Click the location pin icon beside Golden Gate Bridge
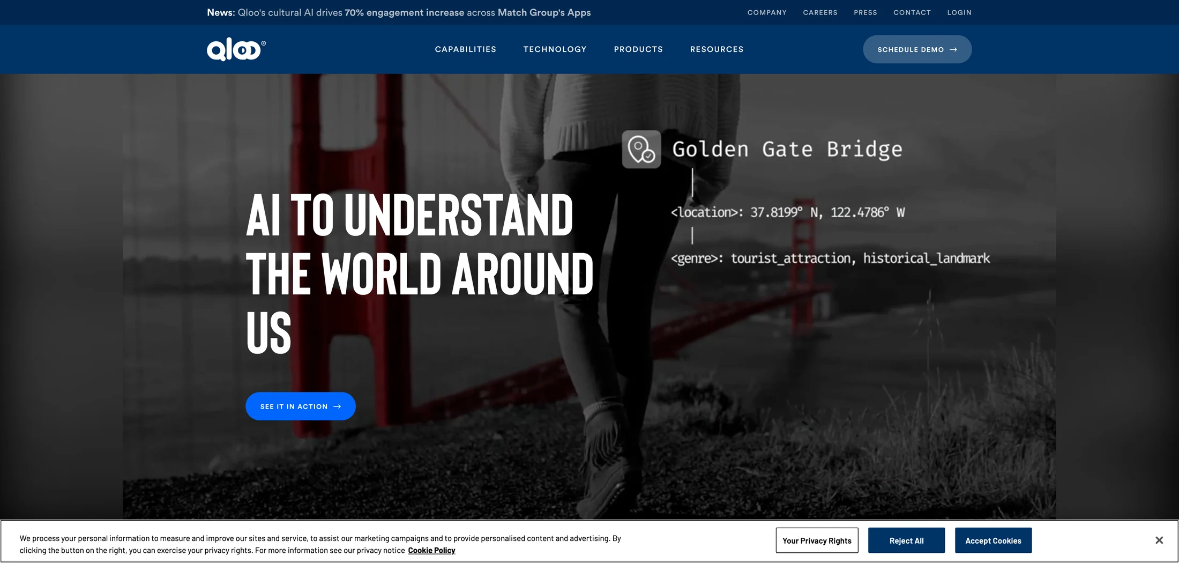This screenshot has width=1179, height=563. click(641, 149)
